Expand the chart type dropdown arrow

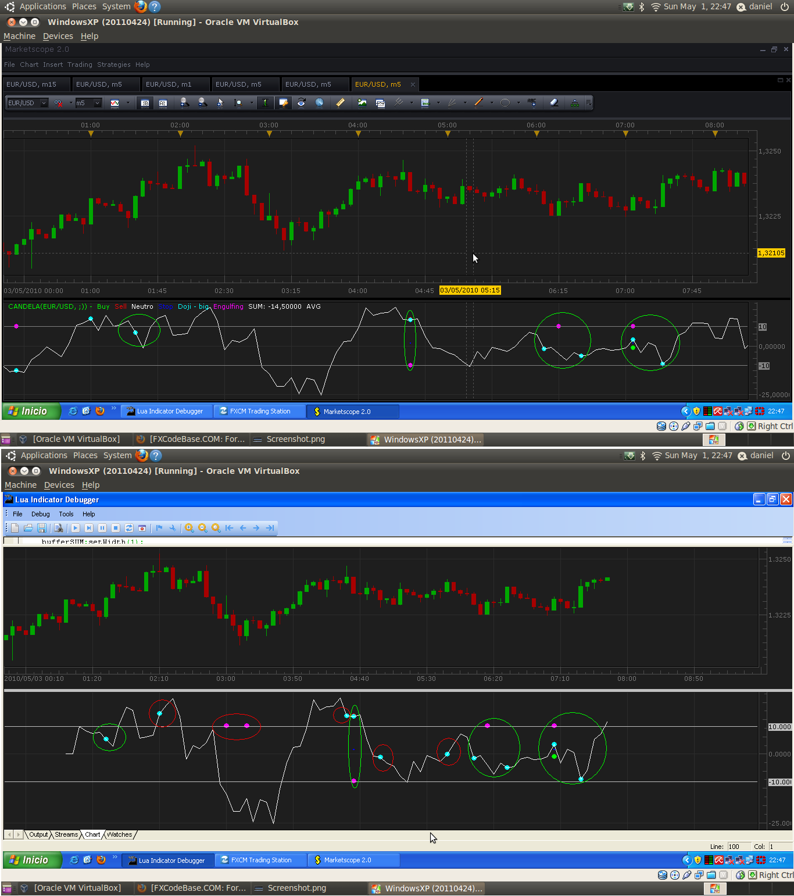(x=128, y=103)
